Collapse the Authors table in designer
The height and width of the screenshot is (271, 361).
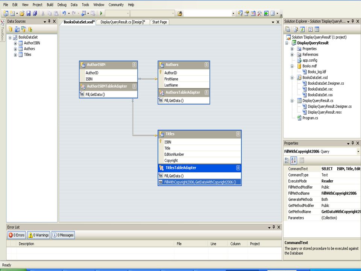pyautogui.click(x=206, y=65)
